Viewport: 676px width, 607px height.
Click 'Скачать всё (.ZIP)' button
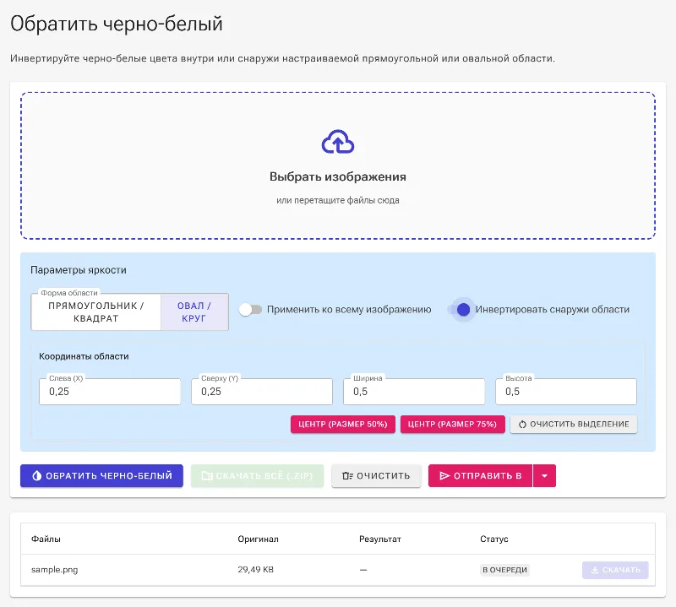(258, 475)
